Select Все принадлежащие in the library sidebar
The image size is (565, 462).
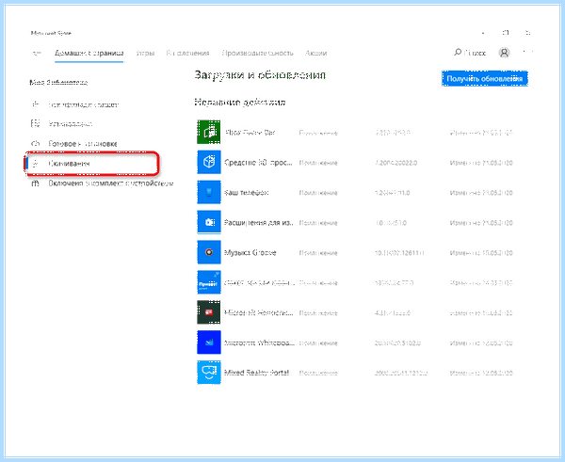[84, 104]
